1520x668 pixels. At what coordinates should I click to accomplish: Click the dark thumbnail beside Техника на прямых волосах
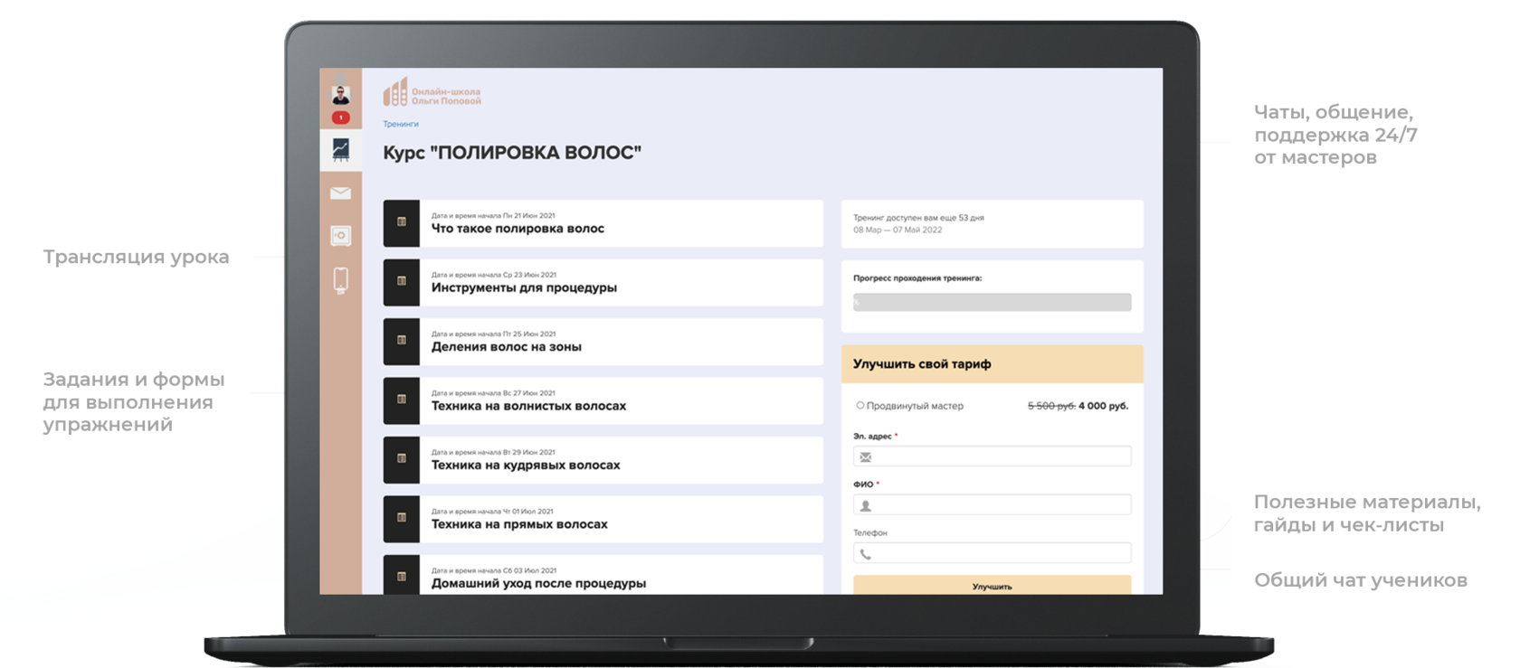pos(401,519)
